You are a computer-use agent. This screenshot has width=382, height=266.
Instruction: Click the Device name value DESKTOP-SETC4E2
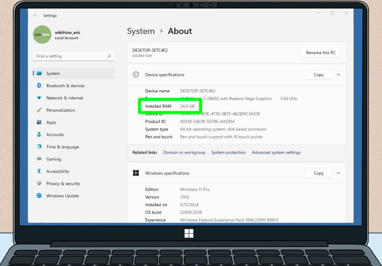(x=198, y=91)
